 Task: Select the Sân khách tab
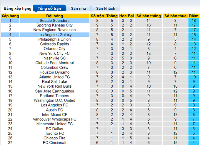105,8
